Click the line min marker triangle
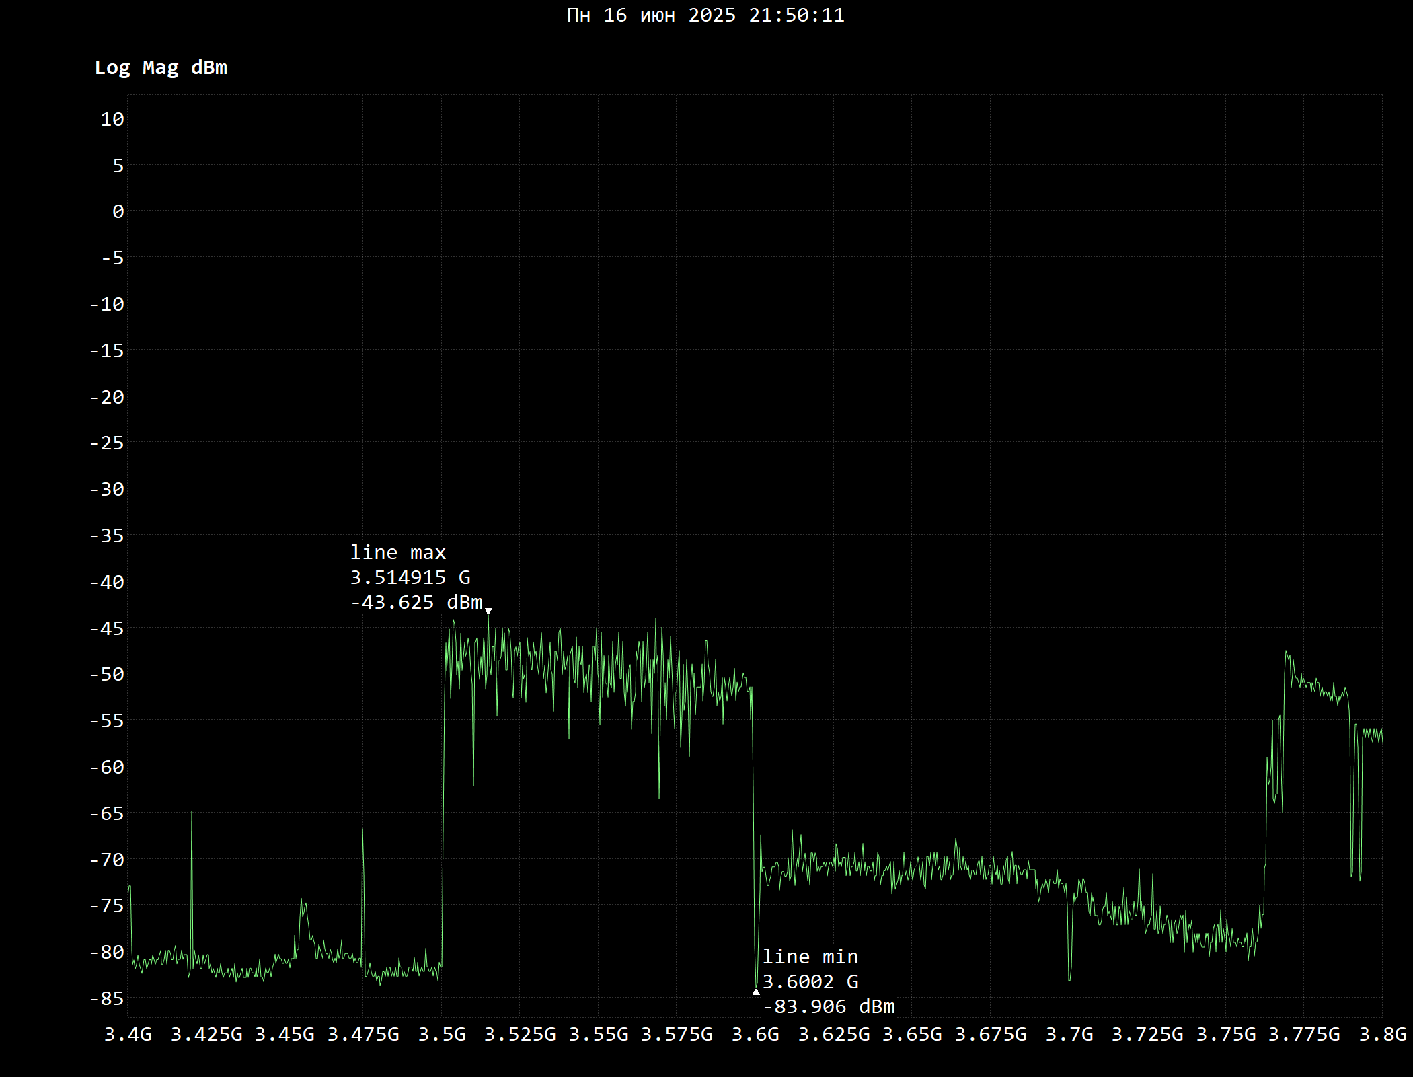Screen dimensions: 1413x1077 tap(756, 992)
